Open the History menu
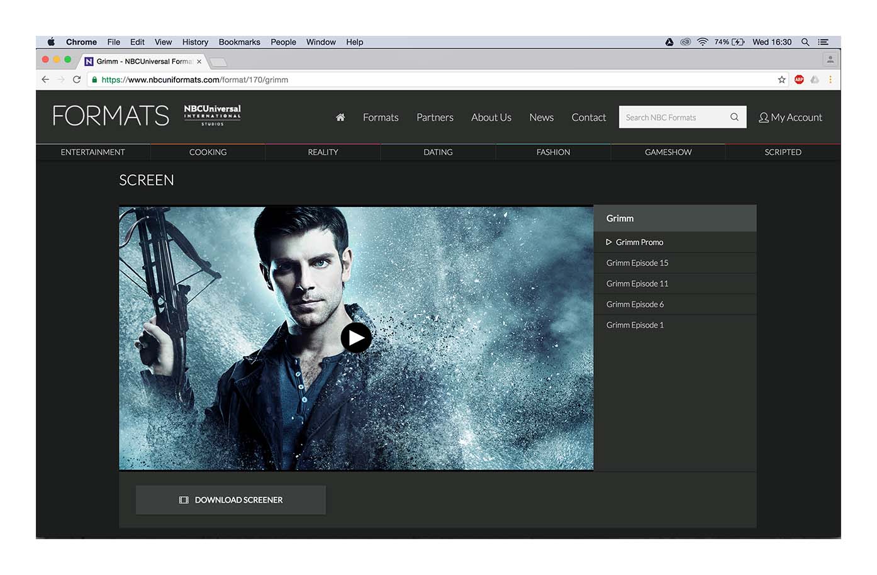 coord(195,42)
